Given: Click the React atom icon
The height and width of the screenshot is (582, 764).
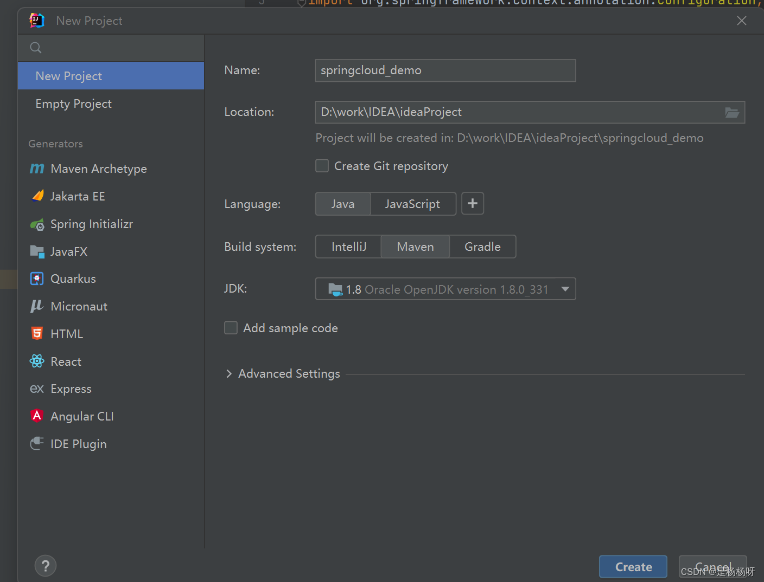Looking at the screenshot, I should tap(37, 361).
